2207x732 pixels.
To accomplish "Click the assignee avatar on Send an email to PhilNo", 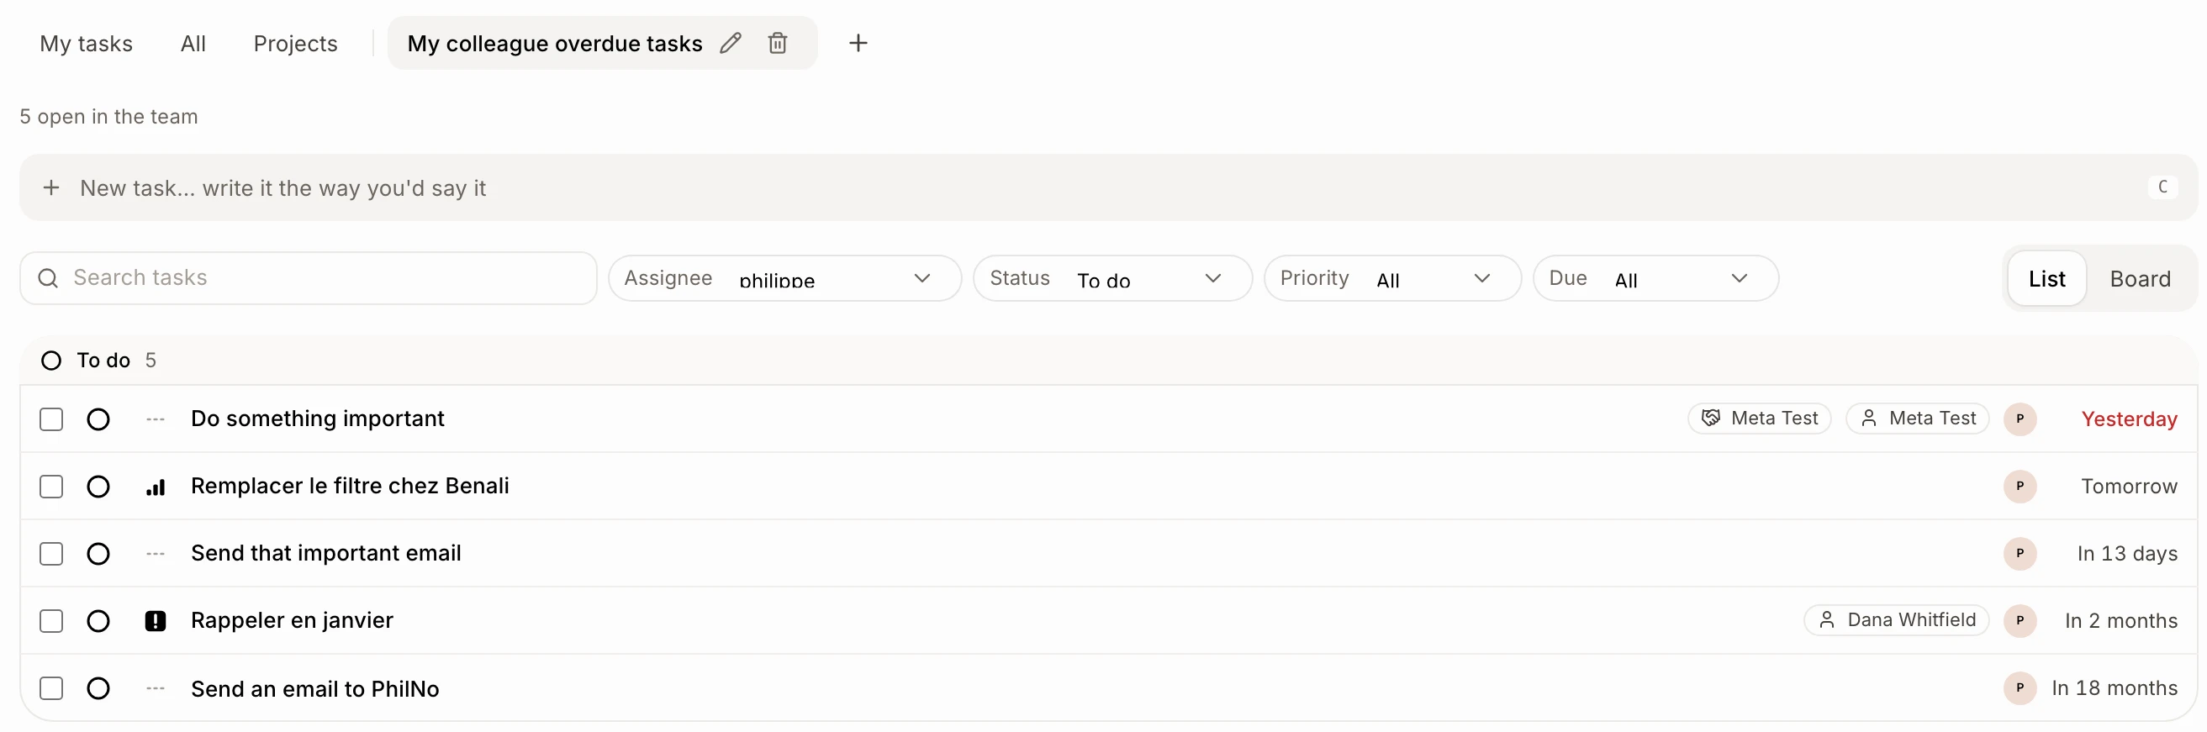I will pos(2020,687).
